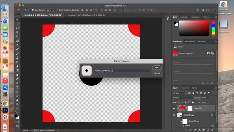
Task: Open the Move tool preset picker arrow
Action: pyautogui.click(x=29, y=10)
